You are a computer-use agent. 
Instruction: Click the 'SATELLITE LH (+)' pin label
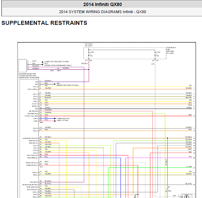[x=32, y=163]
